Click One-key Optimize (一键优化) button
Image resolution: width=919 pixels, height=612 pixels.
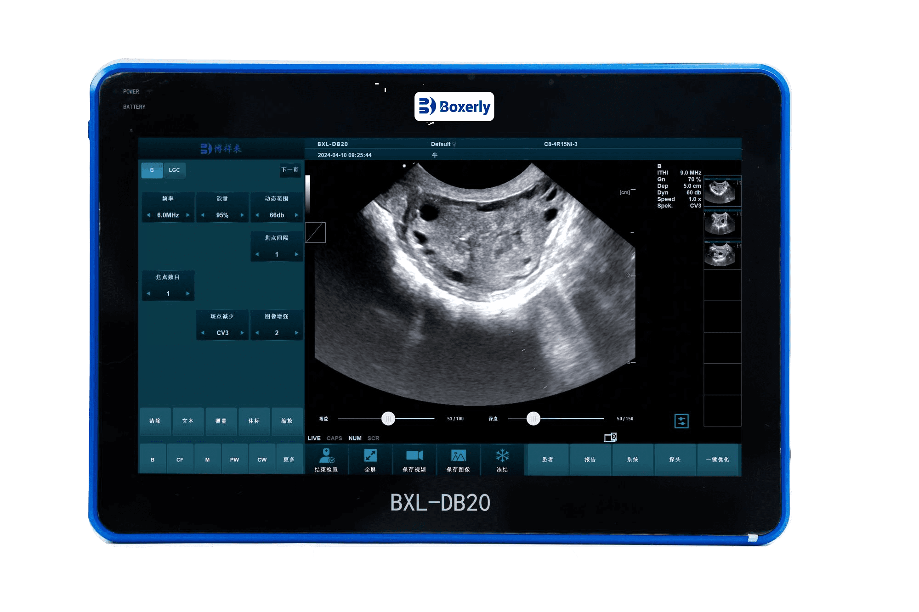(x=718, y=460)
